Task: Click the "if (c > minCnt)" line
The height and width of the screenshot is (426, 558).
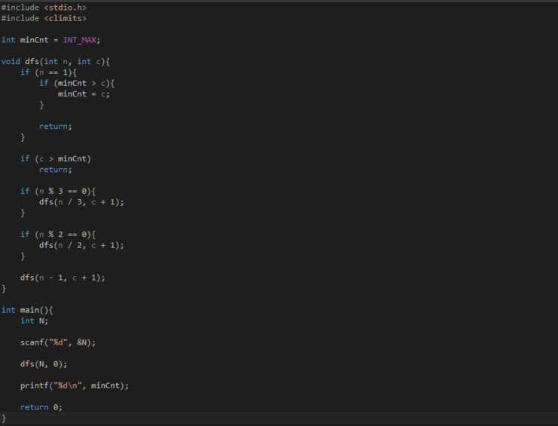Action: coord(56,159)
